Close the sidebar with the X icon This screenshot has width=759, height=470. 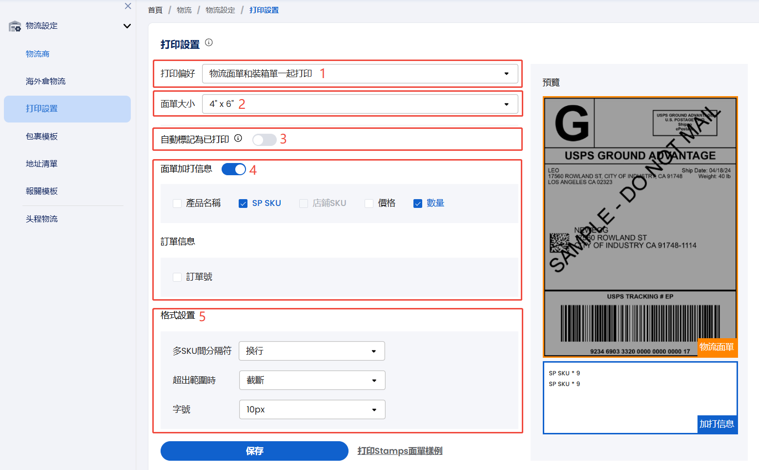[128, 6]
